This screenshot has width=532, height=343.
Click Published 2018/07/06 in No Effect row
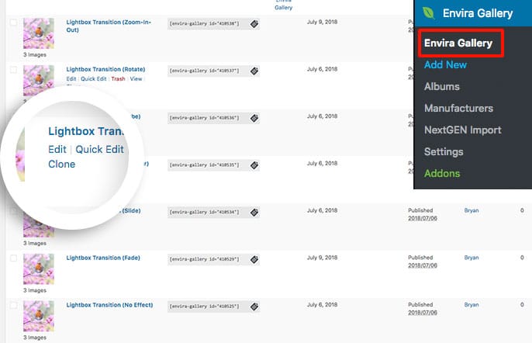coord(423,309)
